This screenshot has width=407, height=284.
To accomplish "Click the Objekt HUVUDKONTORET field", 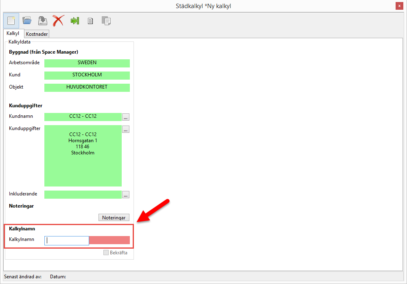I will click(87, 87).
